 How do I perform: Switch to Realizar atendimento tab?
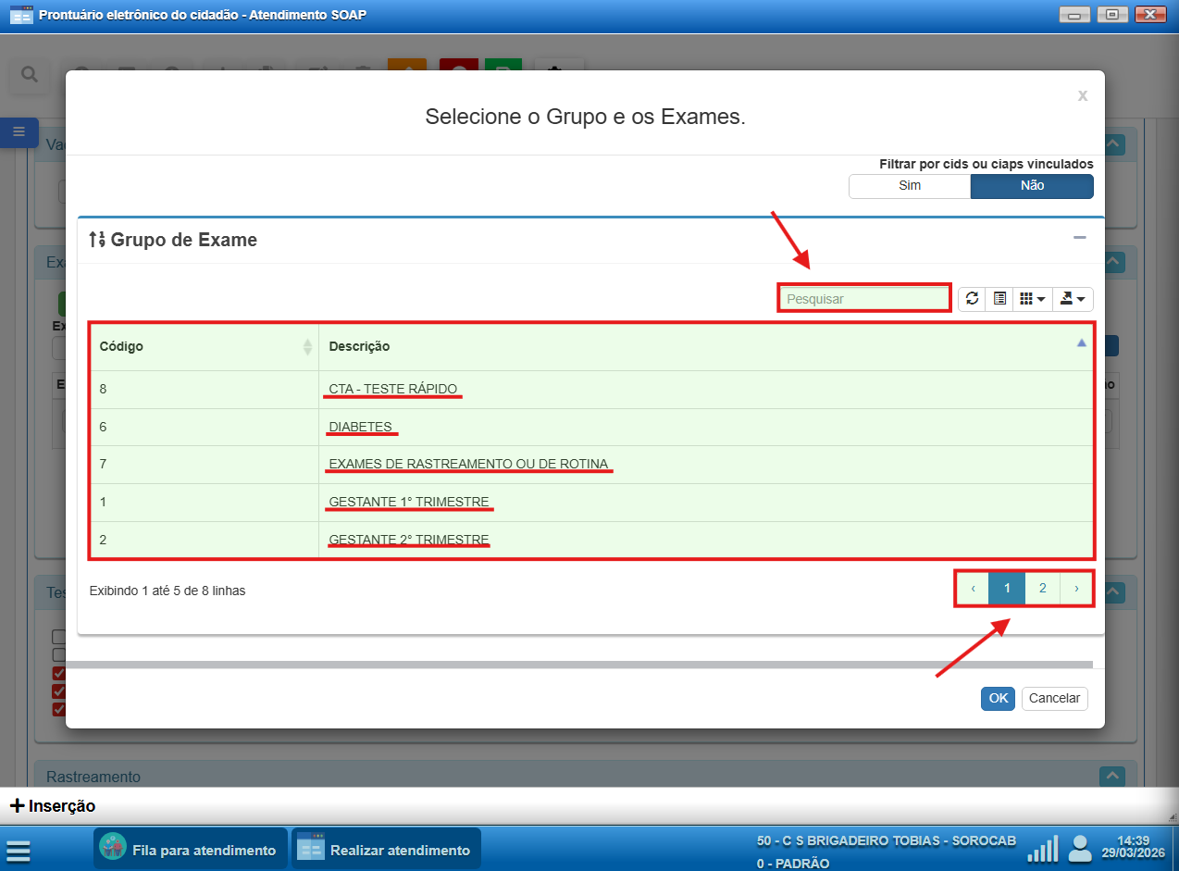click(x=386, y=850)
